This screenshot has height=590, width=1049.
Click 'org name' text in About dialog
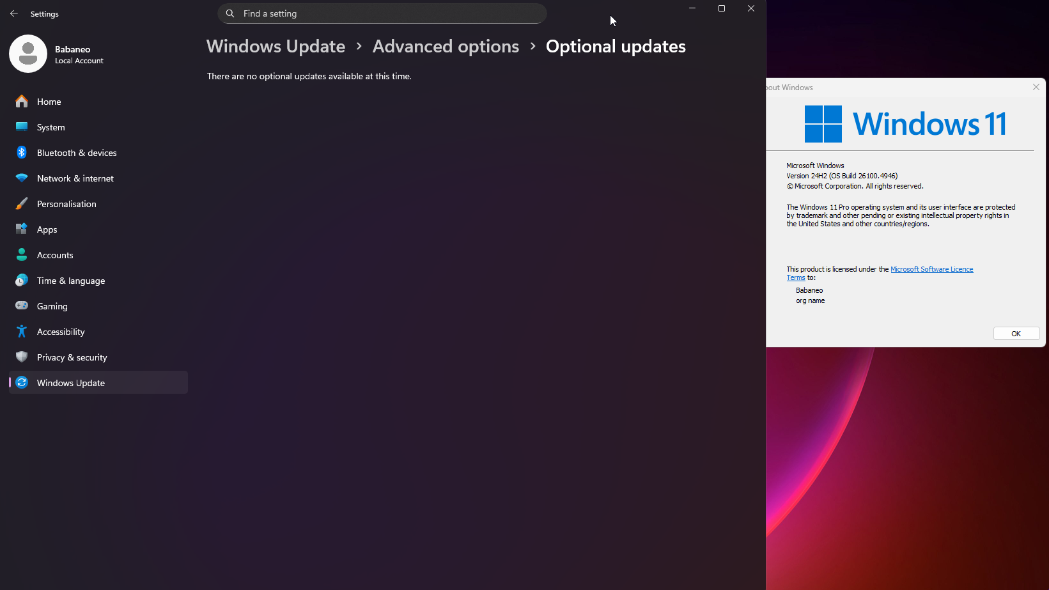810,300
